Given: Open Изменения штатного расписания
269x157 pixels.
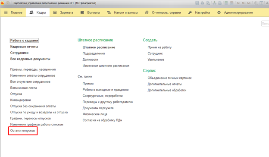Looking at the screenshot, I should (x=106, y=66).
